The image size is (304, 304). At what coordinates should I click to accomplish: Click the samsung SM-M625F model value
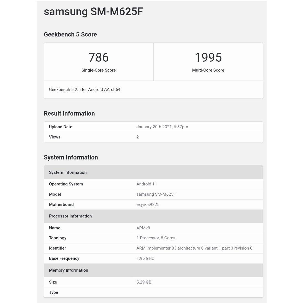click(x=156, y=194)
